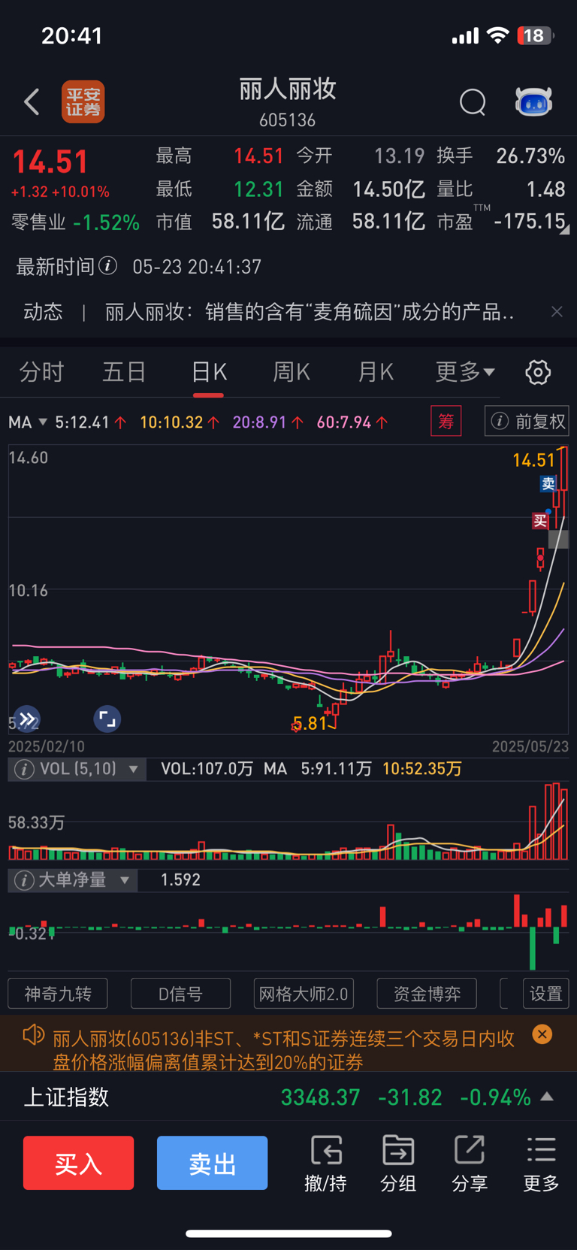Screen dimensions: 577x1250
Task: Tap current price 14.51
Action: pyautogui.click(x=50, y=162)
